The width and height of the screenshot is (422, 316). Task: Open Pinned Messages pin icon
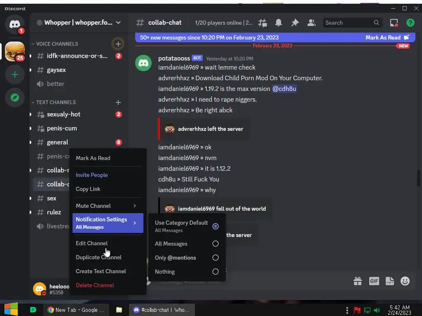[x=295, y=23]
